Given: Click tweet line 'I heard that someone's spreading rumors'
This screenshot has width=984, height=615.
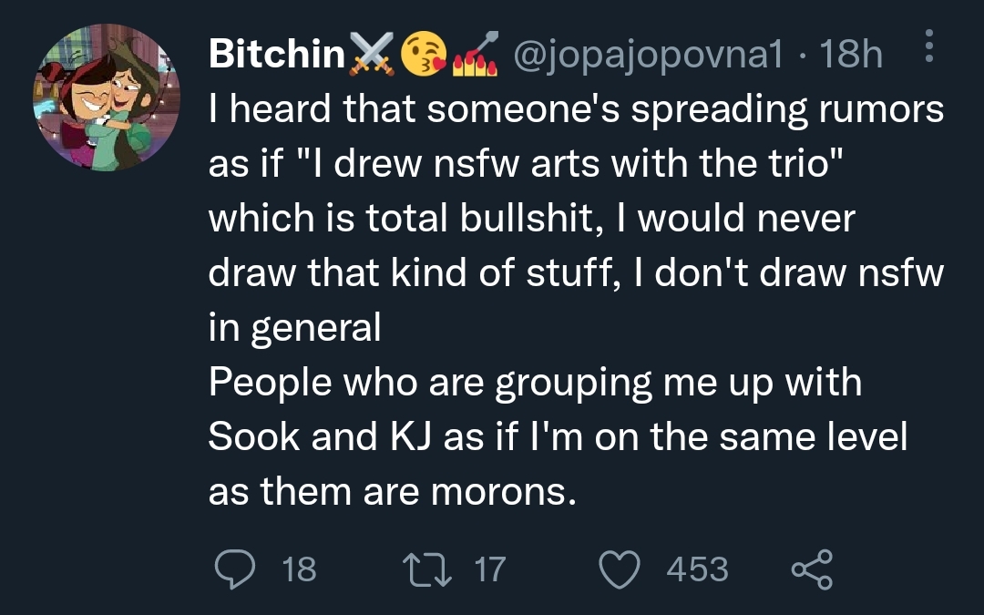Looking at the screenshot, I should (x=576, y=109).
